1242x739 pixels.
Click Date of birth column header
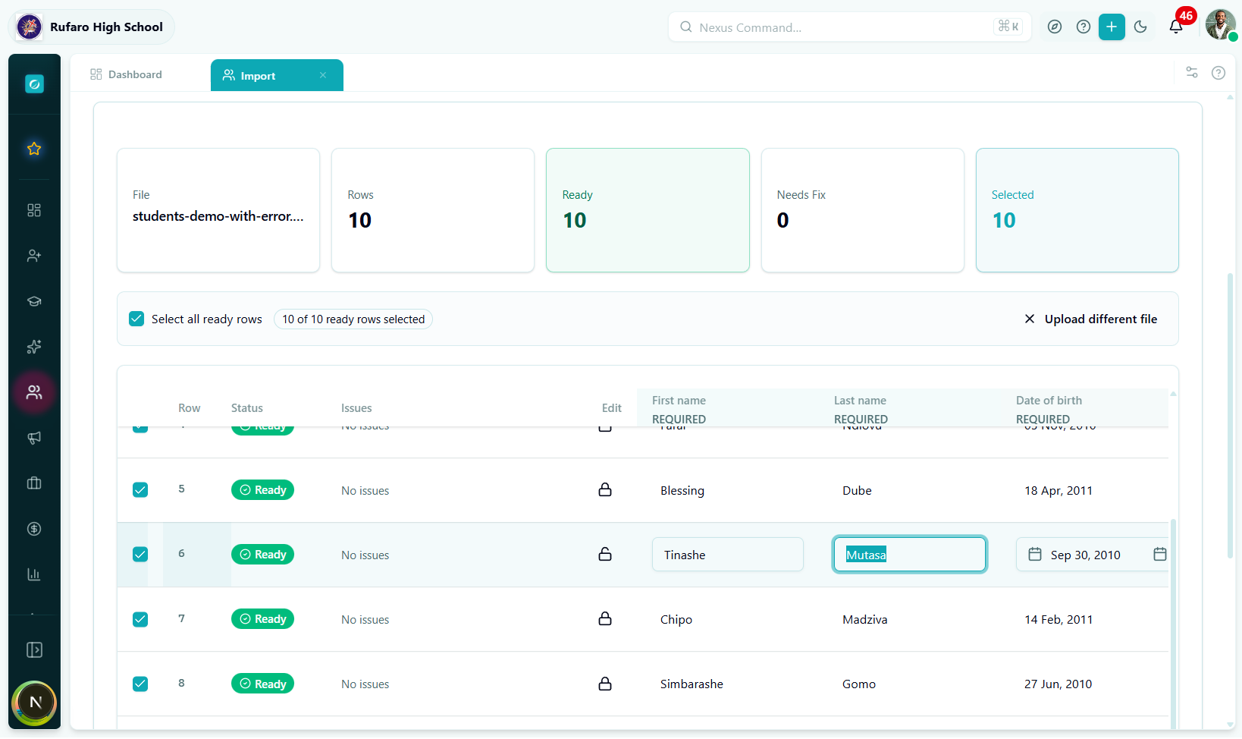[1049, 401]
